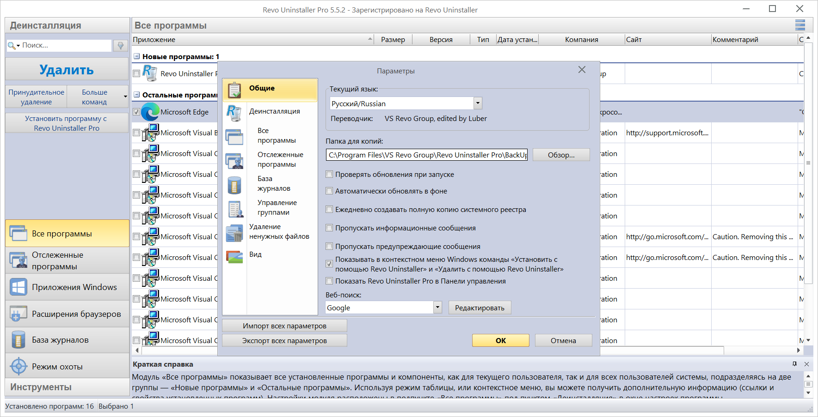Open the search options magnifier dropdown
This screenshot has height=417, width=818.
point(14,45)
